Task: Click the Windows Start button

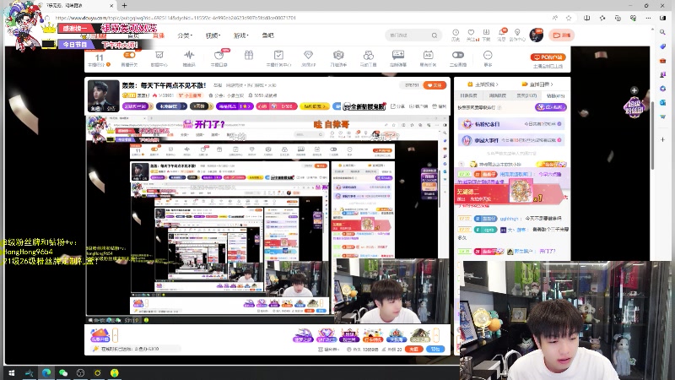Action: click(x=12, y=372)
